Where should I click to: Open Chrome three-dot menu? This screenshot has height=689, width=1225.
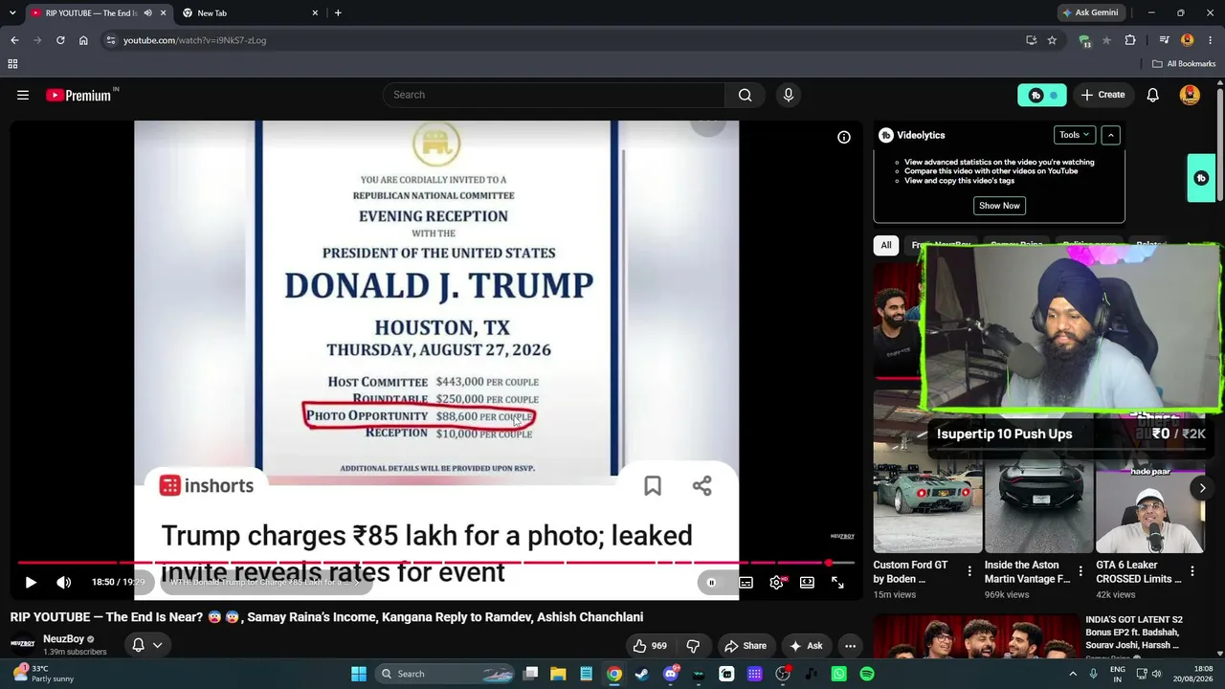click(1209, 40)
